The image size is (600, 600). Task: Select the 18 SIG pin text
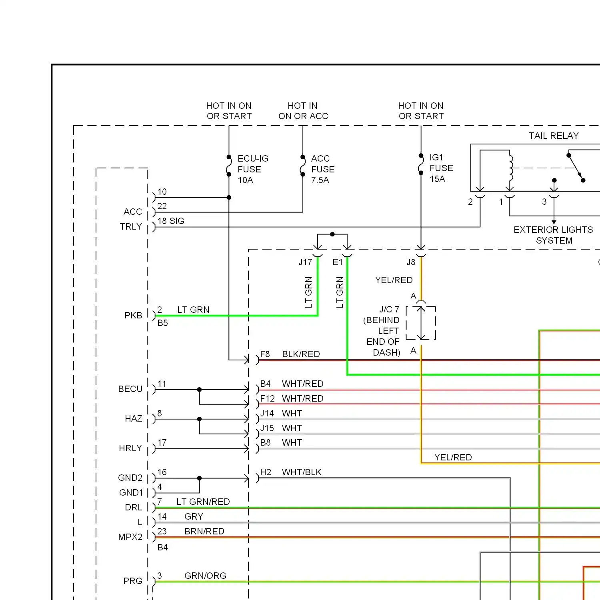tap(171, 221)
